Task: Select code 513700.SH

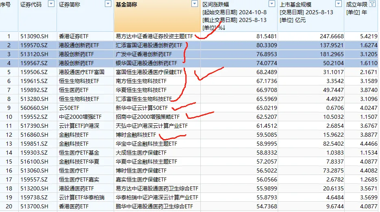Action: 34,206
